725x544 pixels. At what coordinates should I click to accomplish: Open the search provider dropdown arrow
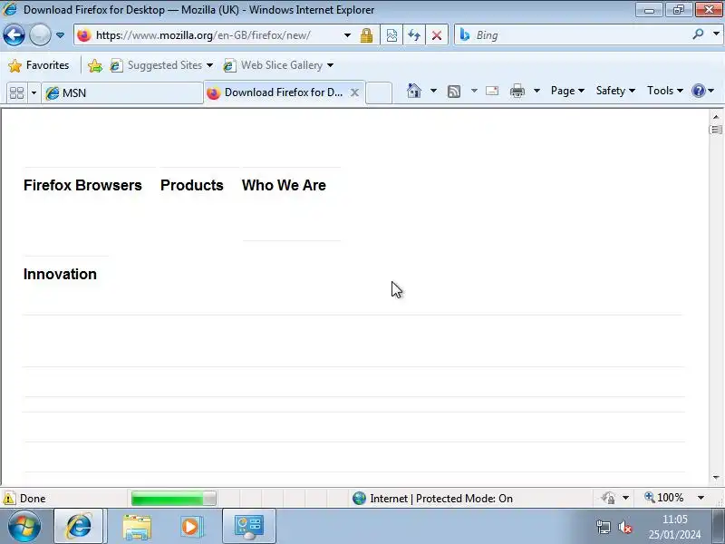(716, 34)
